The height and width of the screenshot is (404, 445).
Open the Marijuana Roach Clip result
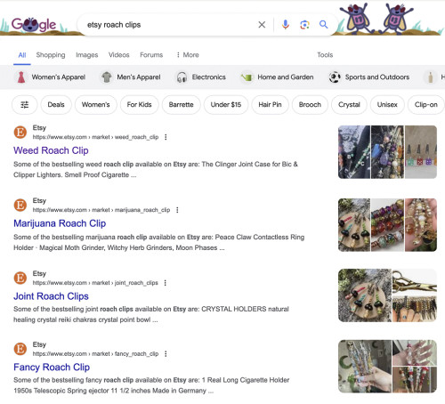(60, 223)
